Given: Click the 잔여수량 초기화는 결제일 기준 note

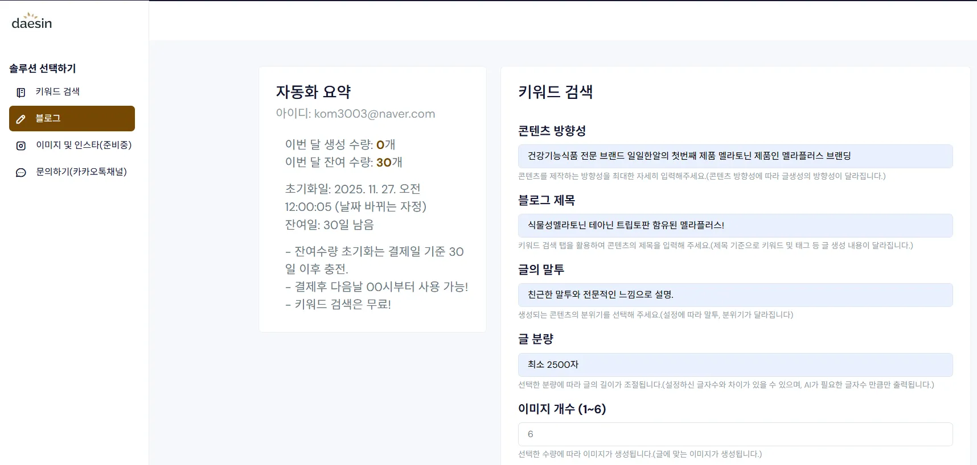Looking at the screenshot, I should [x=375, y=260].
